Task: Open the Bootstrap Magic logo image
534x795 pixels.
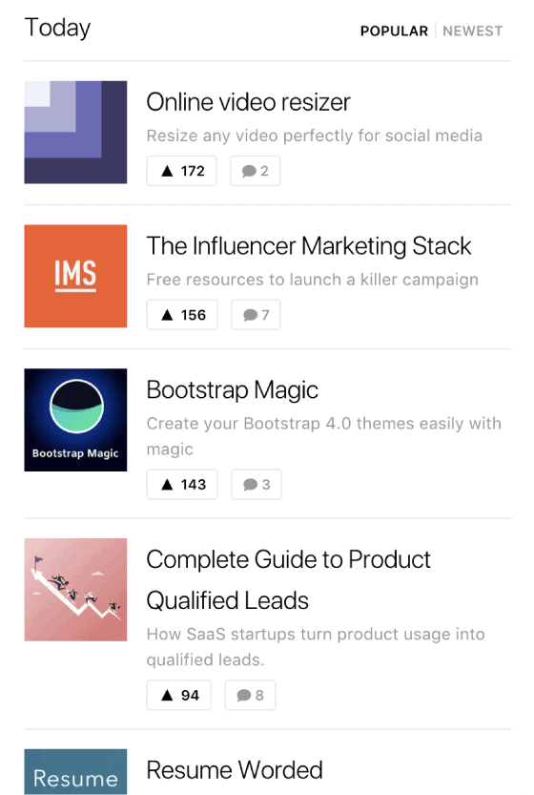Action: click(x=75, y=420)
